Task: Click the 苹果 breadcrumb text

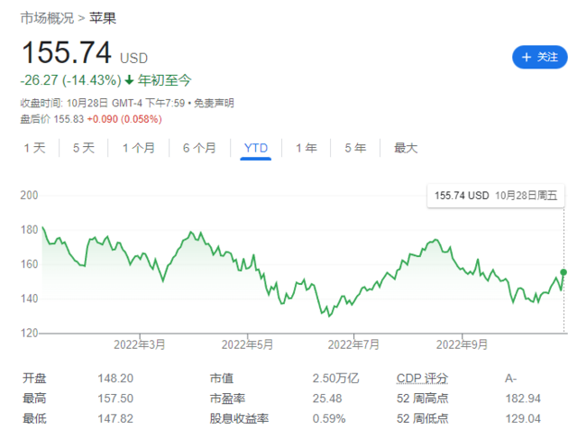Action: coord(103,18)
